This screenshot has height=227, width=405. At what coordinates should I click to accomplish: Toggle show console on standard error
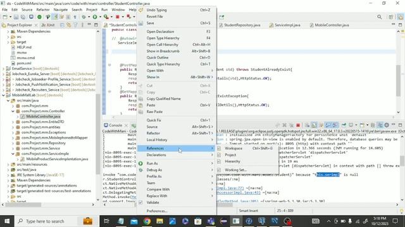tap(335, 125)
